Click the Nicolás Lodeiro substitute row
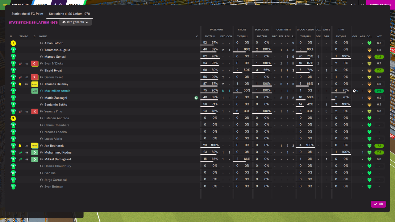 tap(197, 132)
